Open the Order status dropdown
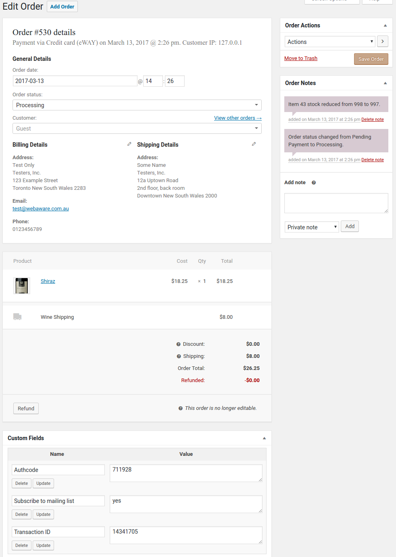Screen dimensions: 396x557 pyautogui.click(x=137, y=105)
